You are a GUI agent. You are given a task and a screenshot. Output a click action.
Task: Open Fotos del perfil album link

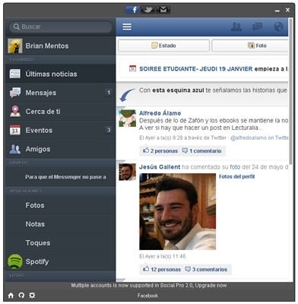tap(236, 176)
